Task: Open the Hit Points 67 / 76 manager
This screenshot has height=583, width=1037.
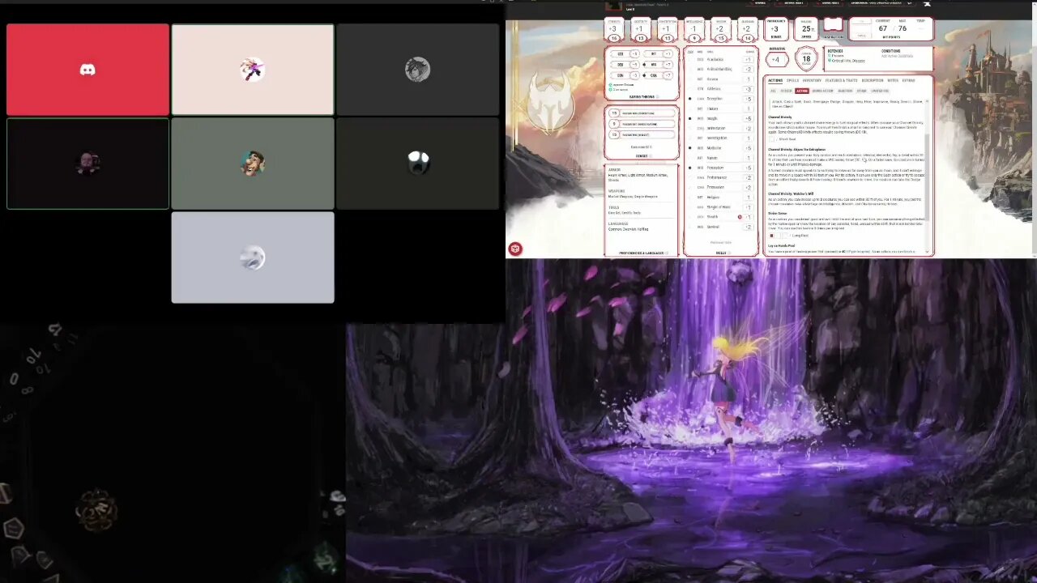Action: [891, 28]
